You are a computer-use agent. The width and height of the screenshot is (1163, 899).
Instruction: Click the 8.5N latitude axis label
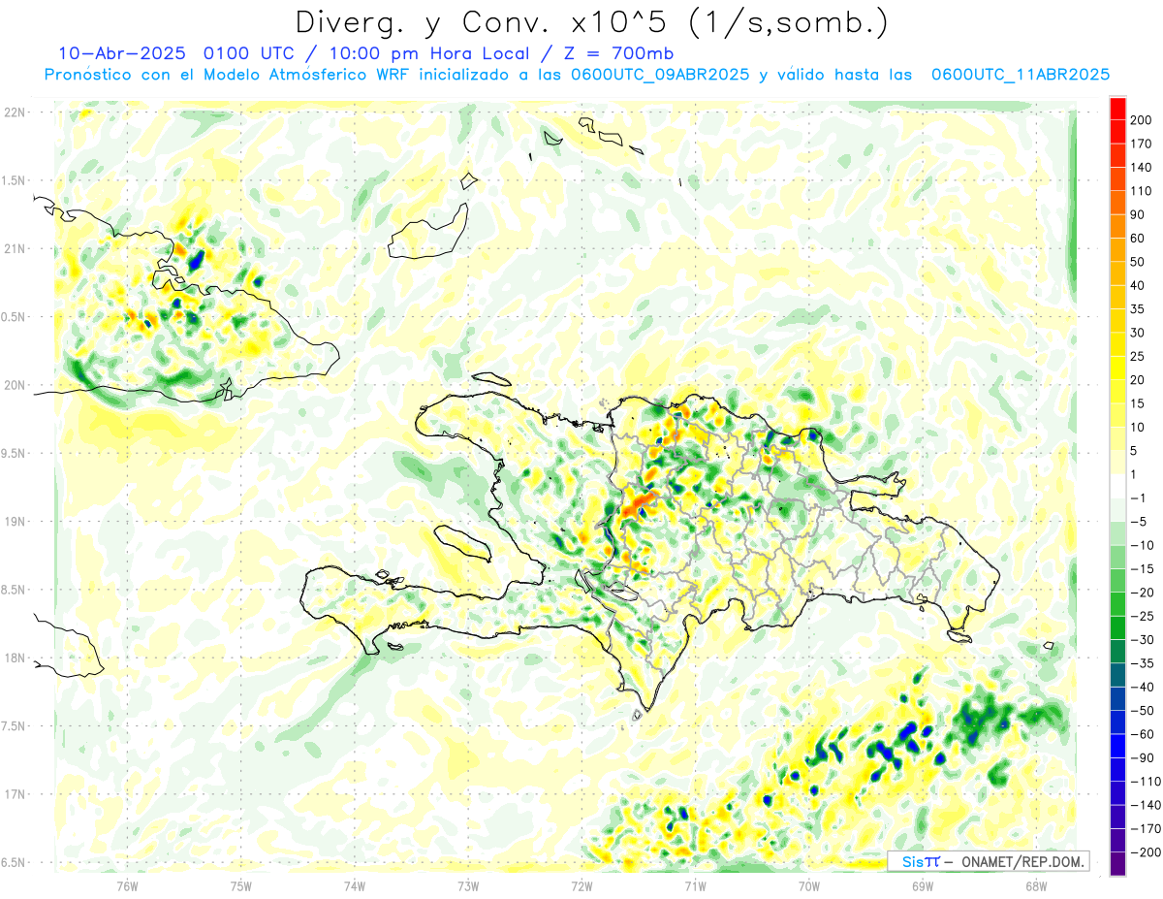[x=14, y=590]
